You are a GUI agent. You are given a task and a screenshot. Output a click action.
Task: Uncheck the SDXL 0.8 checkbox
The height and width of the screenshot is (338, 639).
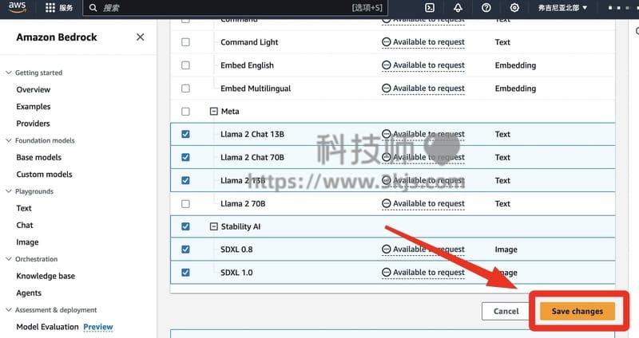point(185,250)
